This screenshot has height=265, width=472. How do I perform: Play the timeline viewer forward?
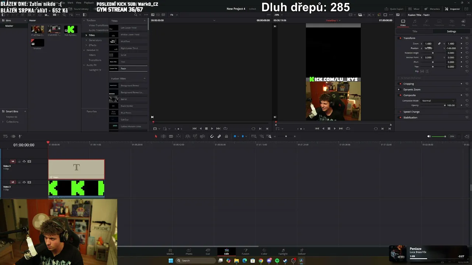(x=334, y=128)
